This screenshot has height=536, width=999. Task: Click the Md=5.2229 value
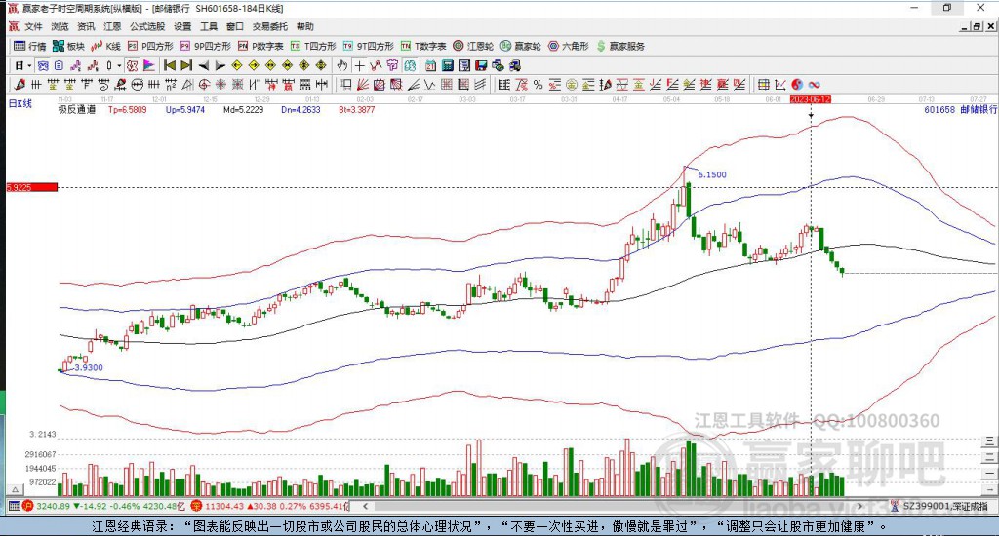[x=243, y=109]
